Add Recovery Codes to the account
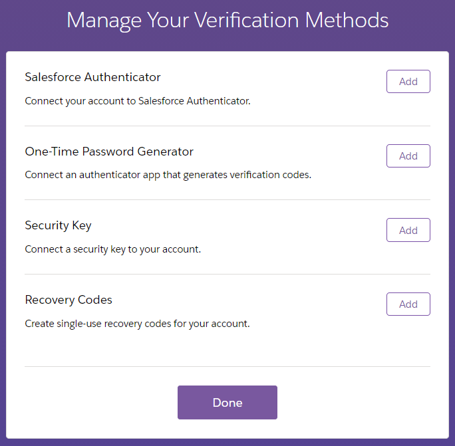The width and height of the screenshot is (455, 446). pos(408,304)
